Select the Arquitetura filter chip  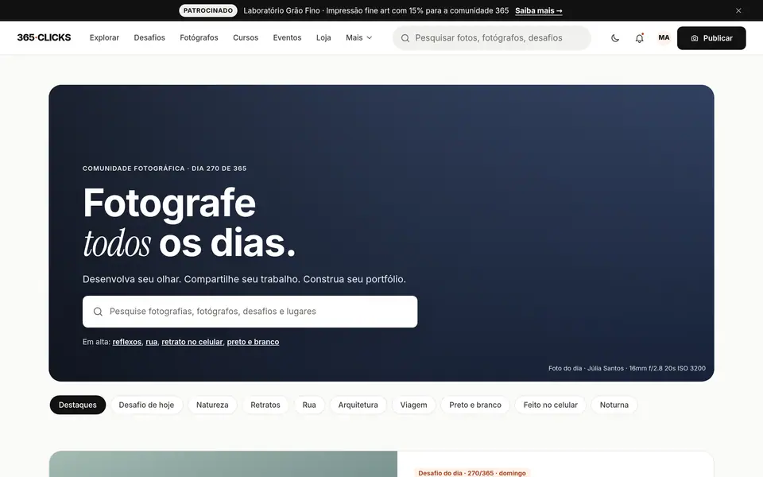coord(358,405)
